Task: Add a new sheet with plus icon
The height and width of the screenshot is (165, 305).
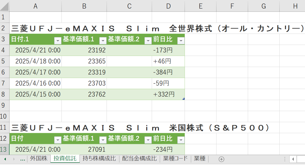Action: 221,159
